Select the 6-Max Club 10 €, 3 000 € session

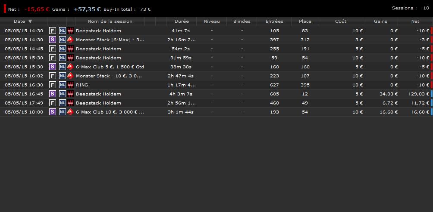[x=110, y=112]
